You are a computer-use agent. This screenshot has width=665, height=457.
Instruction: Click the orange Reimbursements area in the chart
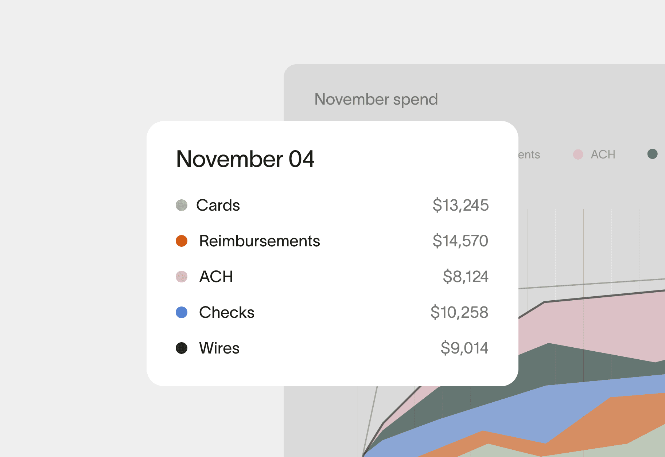point(620,419)
